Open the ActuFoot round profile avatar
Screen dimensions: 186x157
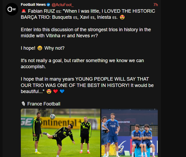pos(12,9)
